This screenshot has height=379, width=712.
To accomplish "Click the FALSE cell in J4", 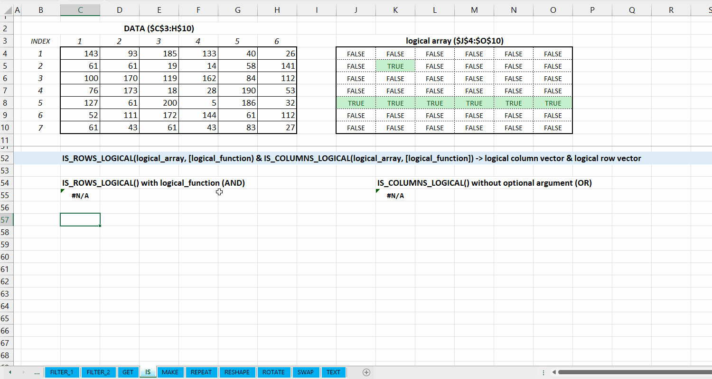I will pyautogui.click(x=356, y=54).
